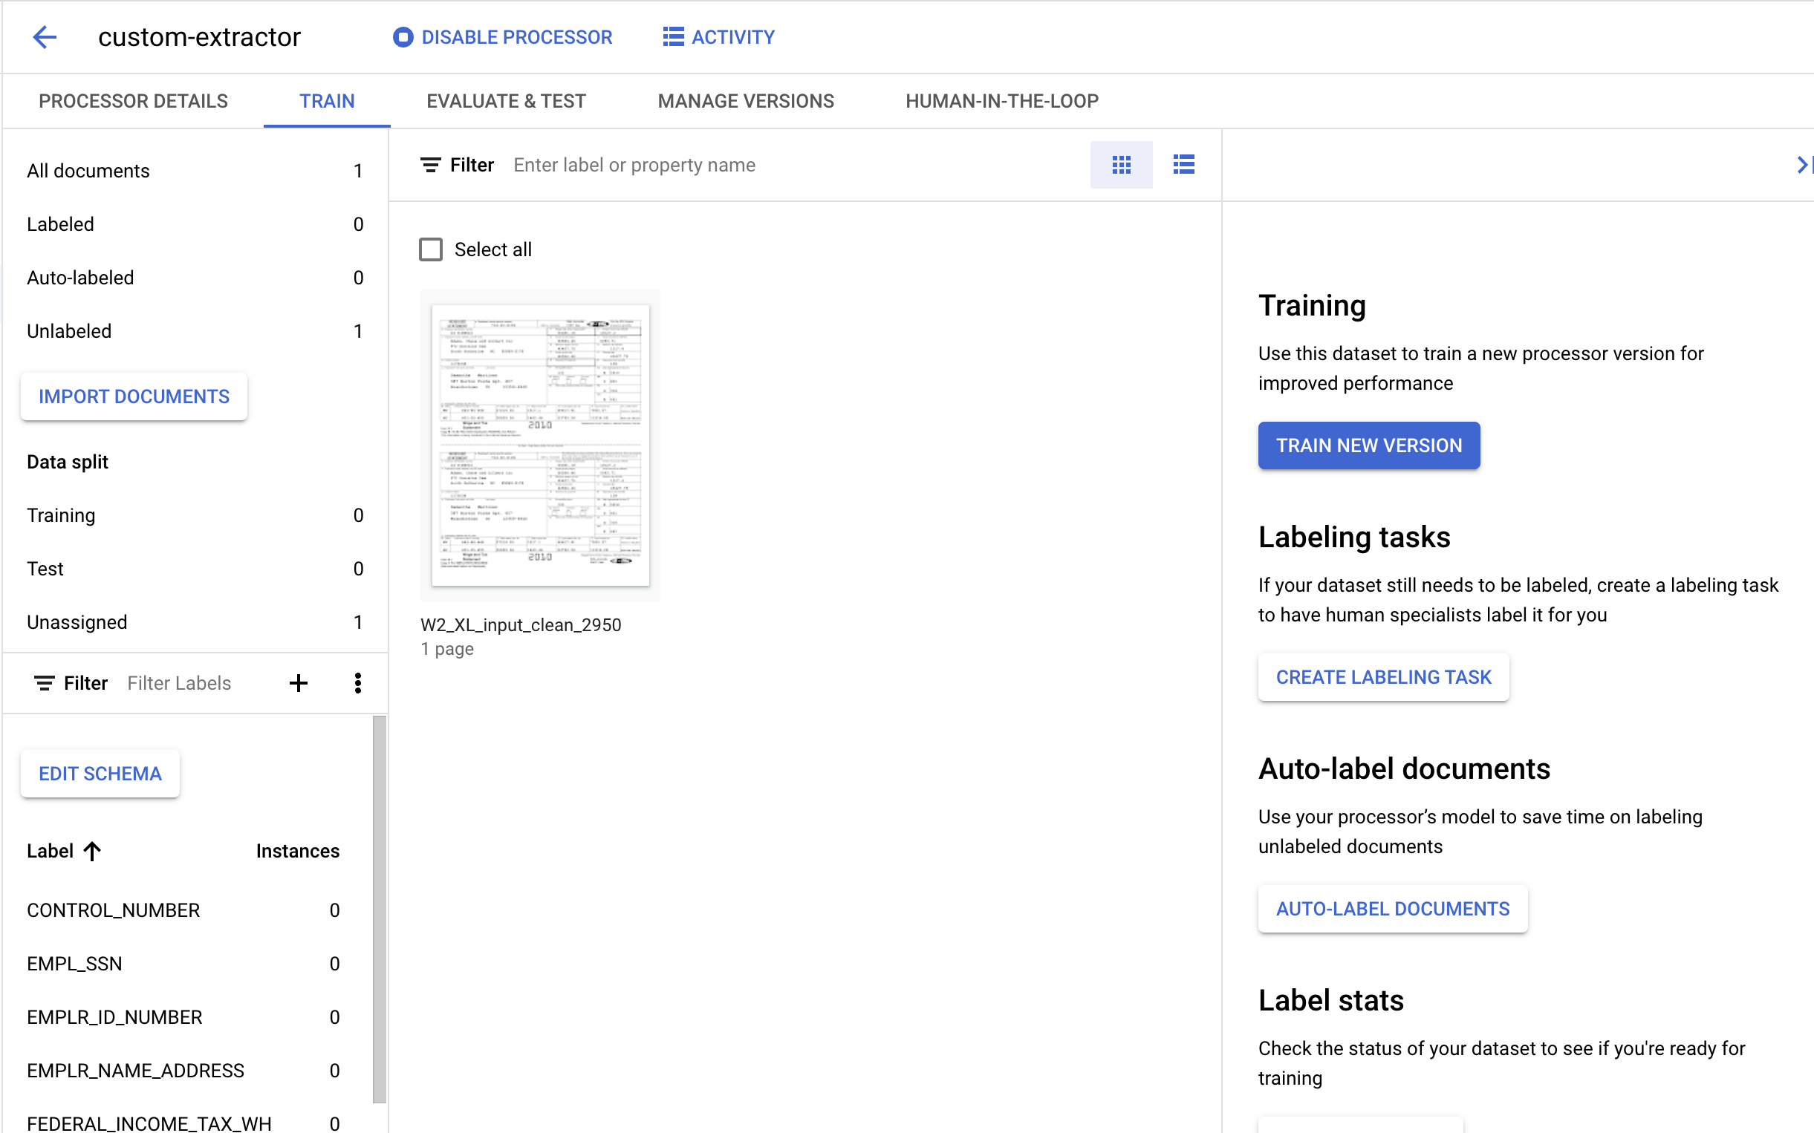Collapse the right panel with the chevron icon
The height and width of the screenshot is (1133, 1814).
pyautogui.click(x=1802, y=165)
